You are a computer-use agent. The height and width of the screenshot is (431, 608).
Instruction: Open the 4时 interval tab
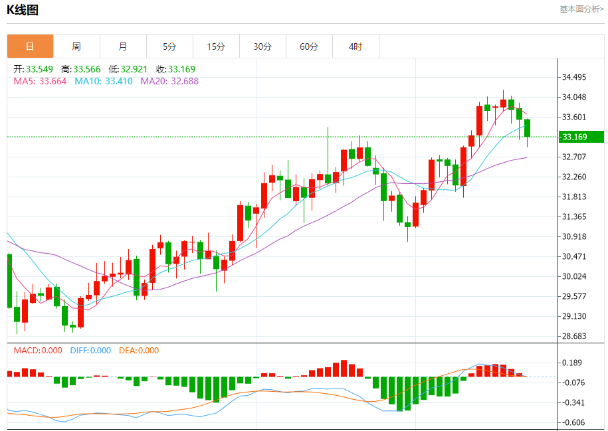coord(356,46)
